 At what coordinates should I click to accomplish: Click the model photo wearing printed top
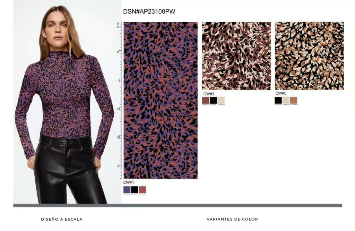point(67,102)
